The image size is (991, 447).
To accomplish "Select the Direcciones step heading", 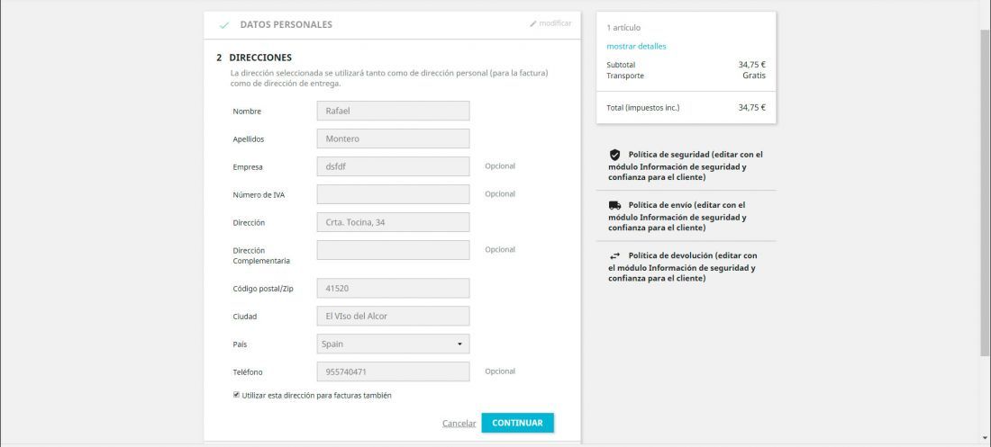I will [259, 58].
